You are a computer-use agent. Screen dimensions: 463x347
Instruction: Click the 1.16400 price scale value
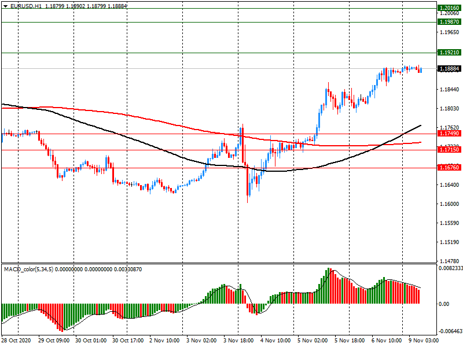[x=450, y=185]
